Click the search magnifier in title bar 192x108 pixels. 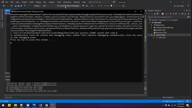click(114, 2)
